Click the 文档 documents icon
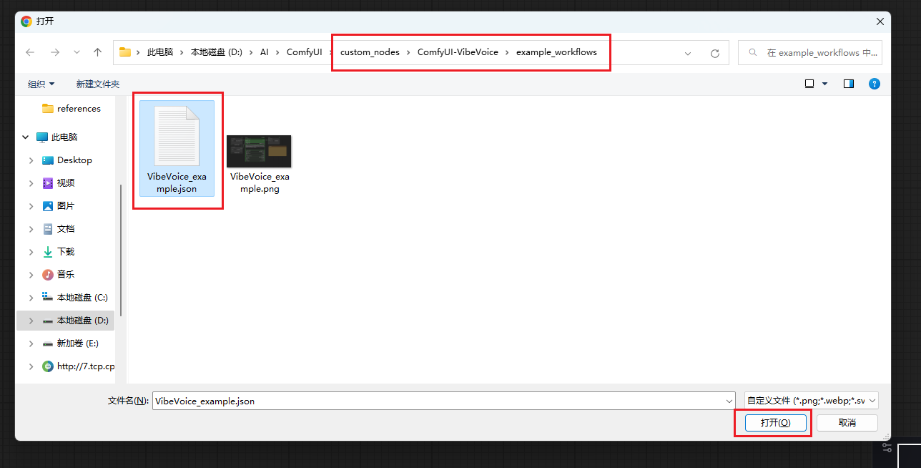The image size is (921, 468). pyautogui.click(x=48, y=229)
